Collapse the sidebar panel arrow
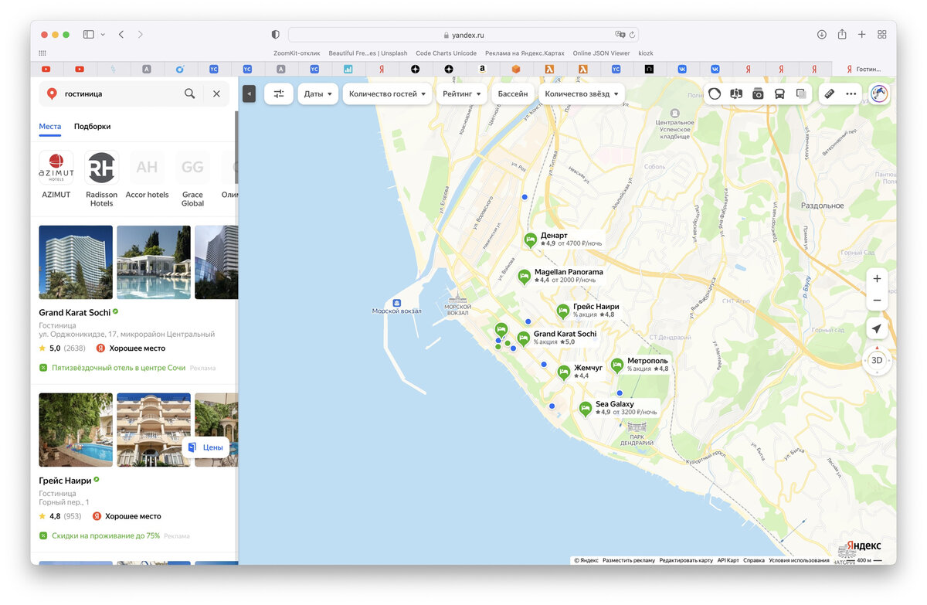 point(249,93)
